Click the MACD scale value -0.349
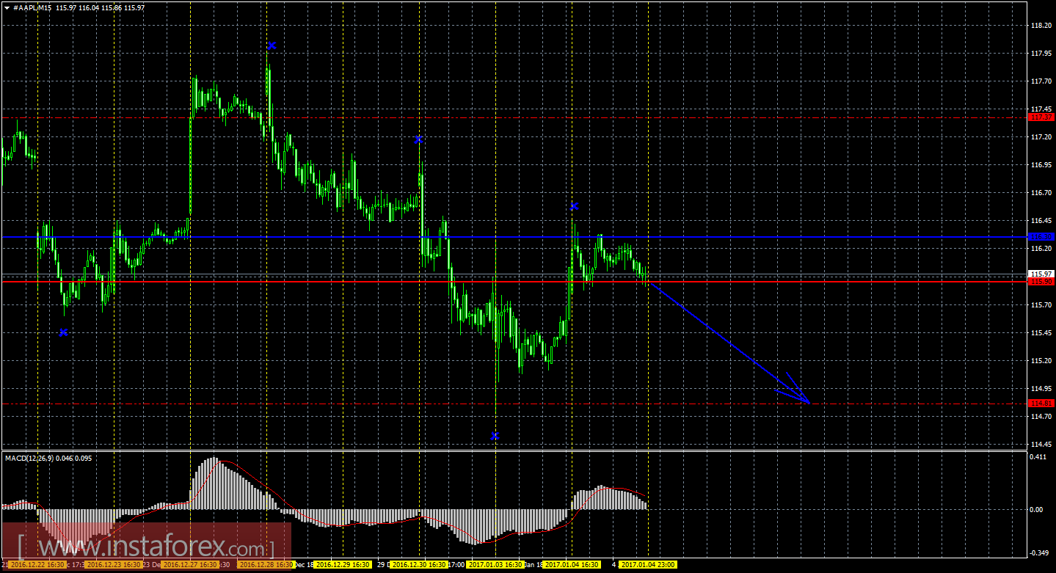The height and width of the screenshot is (573, 1056). (x=1039, y=552)
